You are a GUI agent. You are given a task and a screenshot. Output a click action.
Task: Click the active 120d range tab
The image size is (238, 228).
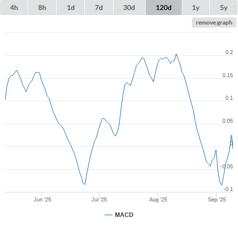[164, 8]
